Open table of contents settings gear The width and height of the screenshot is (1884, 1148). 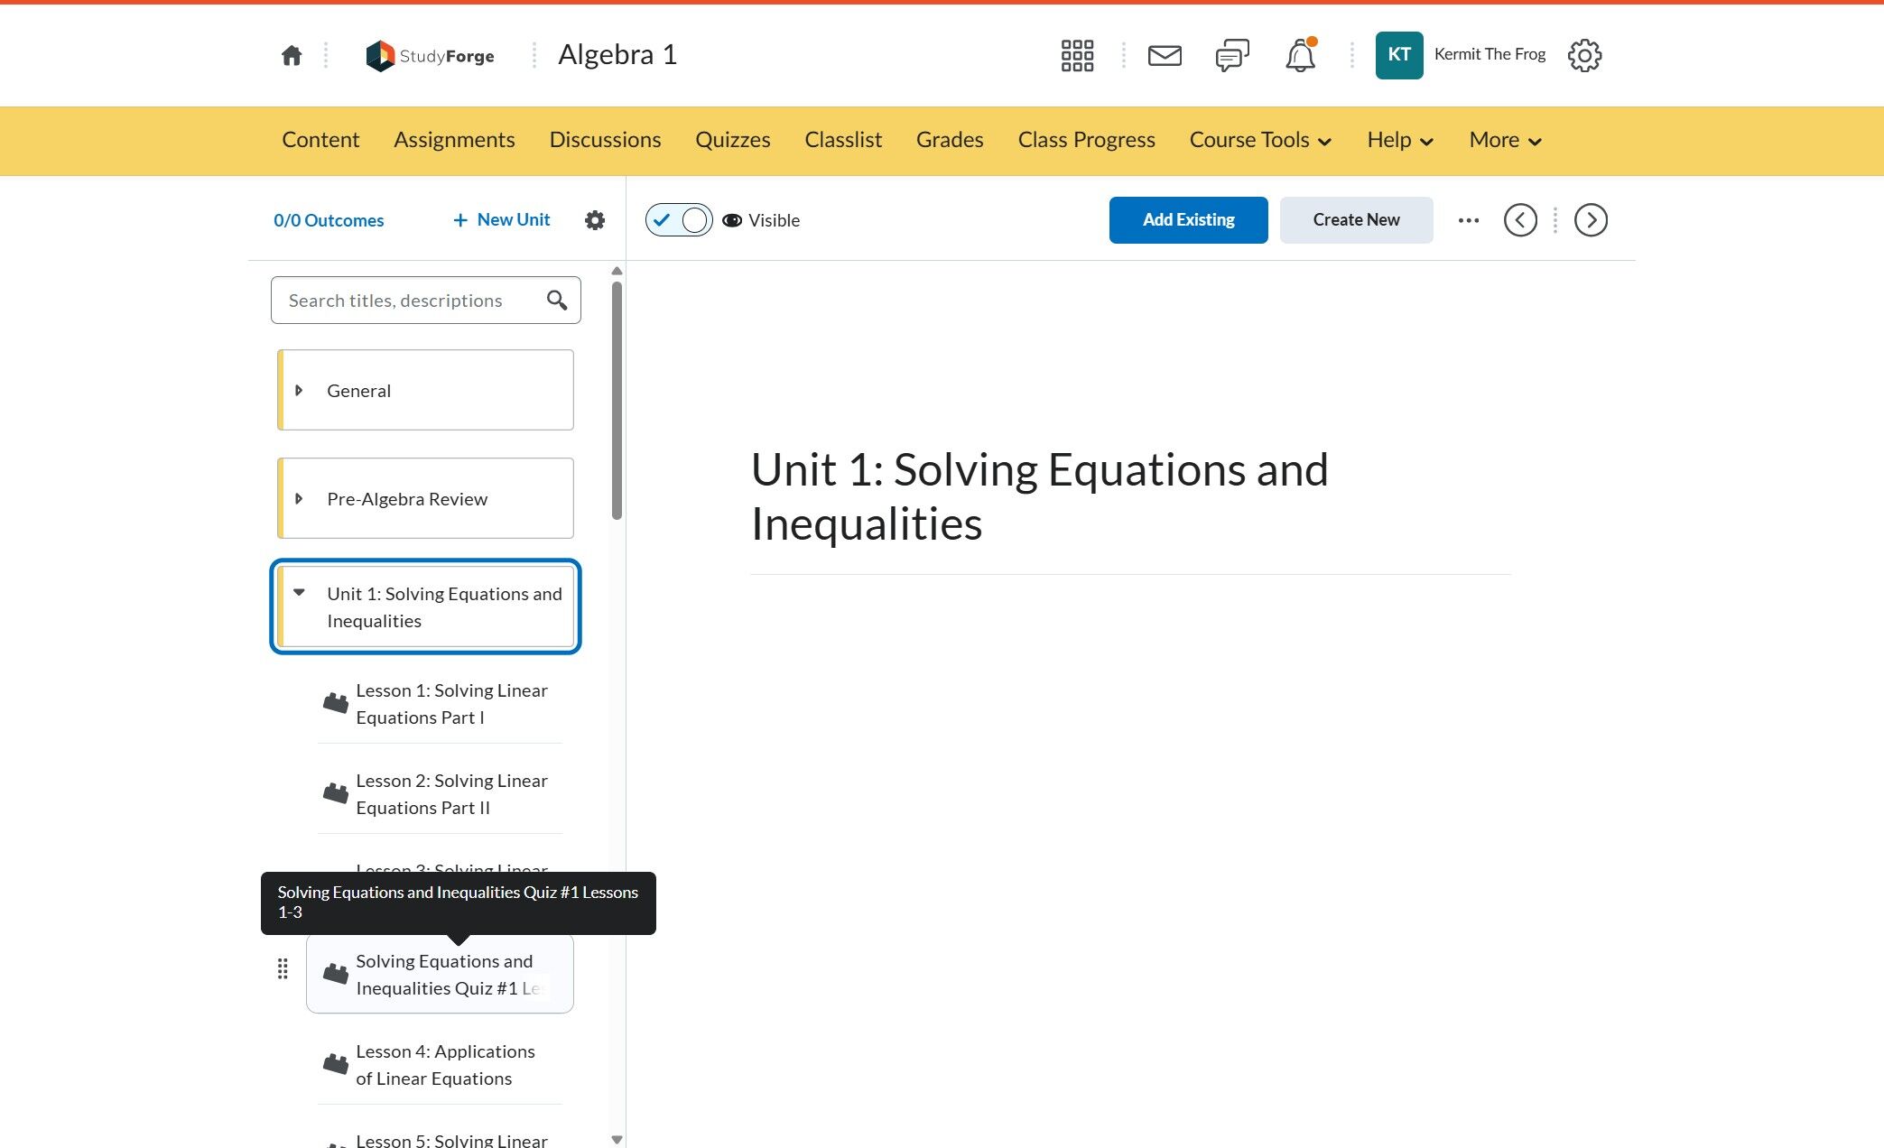[594, 220]
